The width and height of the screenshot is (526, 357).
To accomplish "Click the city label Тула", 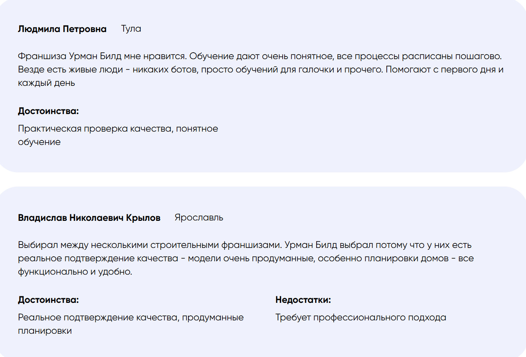I will coord(131,29).
